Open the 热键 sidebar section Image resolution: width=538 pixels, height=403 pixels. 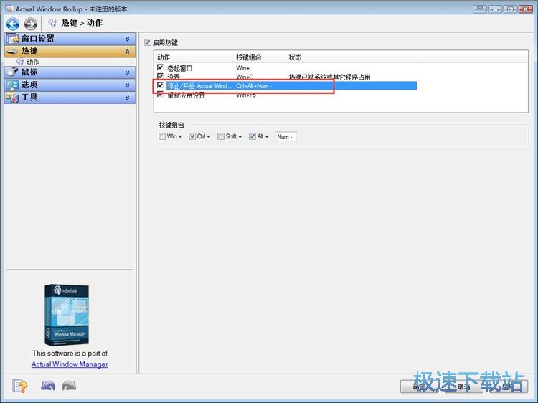(70, 52)
